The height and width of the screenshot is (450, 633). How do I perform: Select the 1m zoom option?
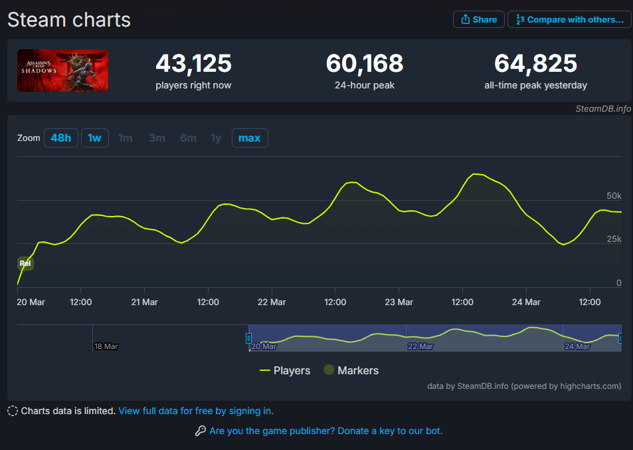[125, 138]
